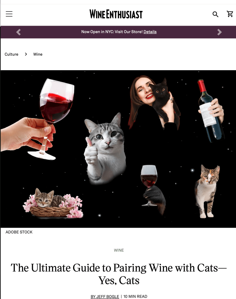Go to Wine breadcrumb

click(x=38, y=54)
